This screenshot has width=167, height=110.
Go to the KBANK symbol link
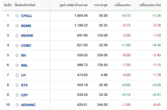click(x=27, y=35)
